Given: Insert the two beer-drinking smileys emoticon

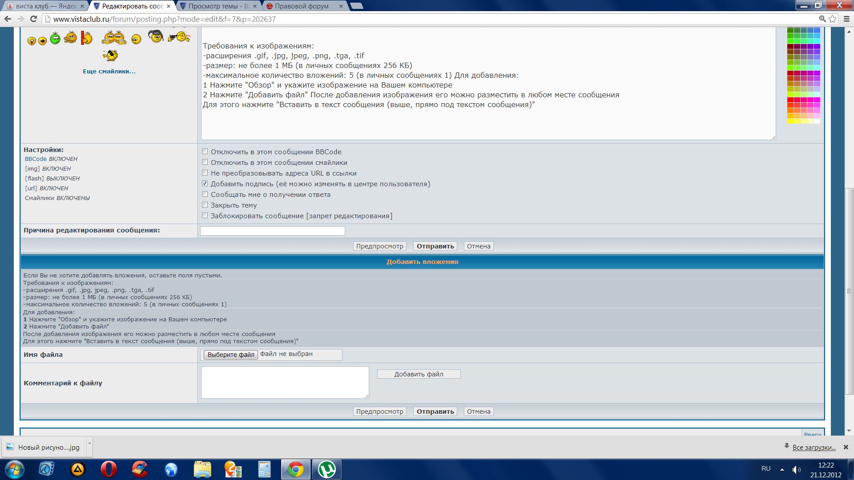Looking at the screenshot, I should [x=114, y=38].
